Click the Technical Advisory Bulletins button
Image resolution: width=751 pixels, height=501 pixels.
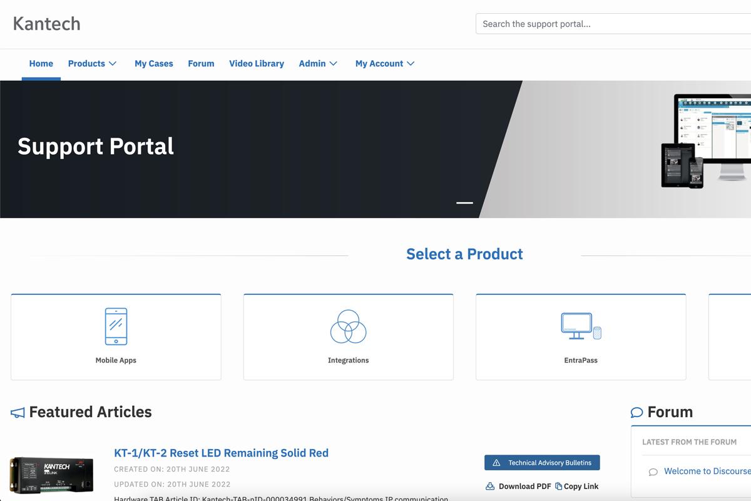coord(542,463)
